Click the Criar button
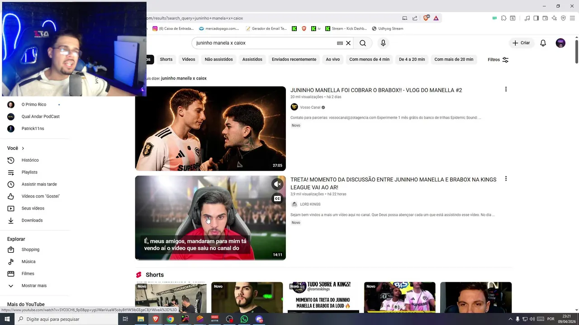This screenshot has height=325, width=579. (521, 43)
